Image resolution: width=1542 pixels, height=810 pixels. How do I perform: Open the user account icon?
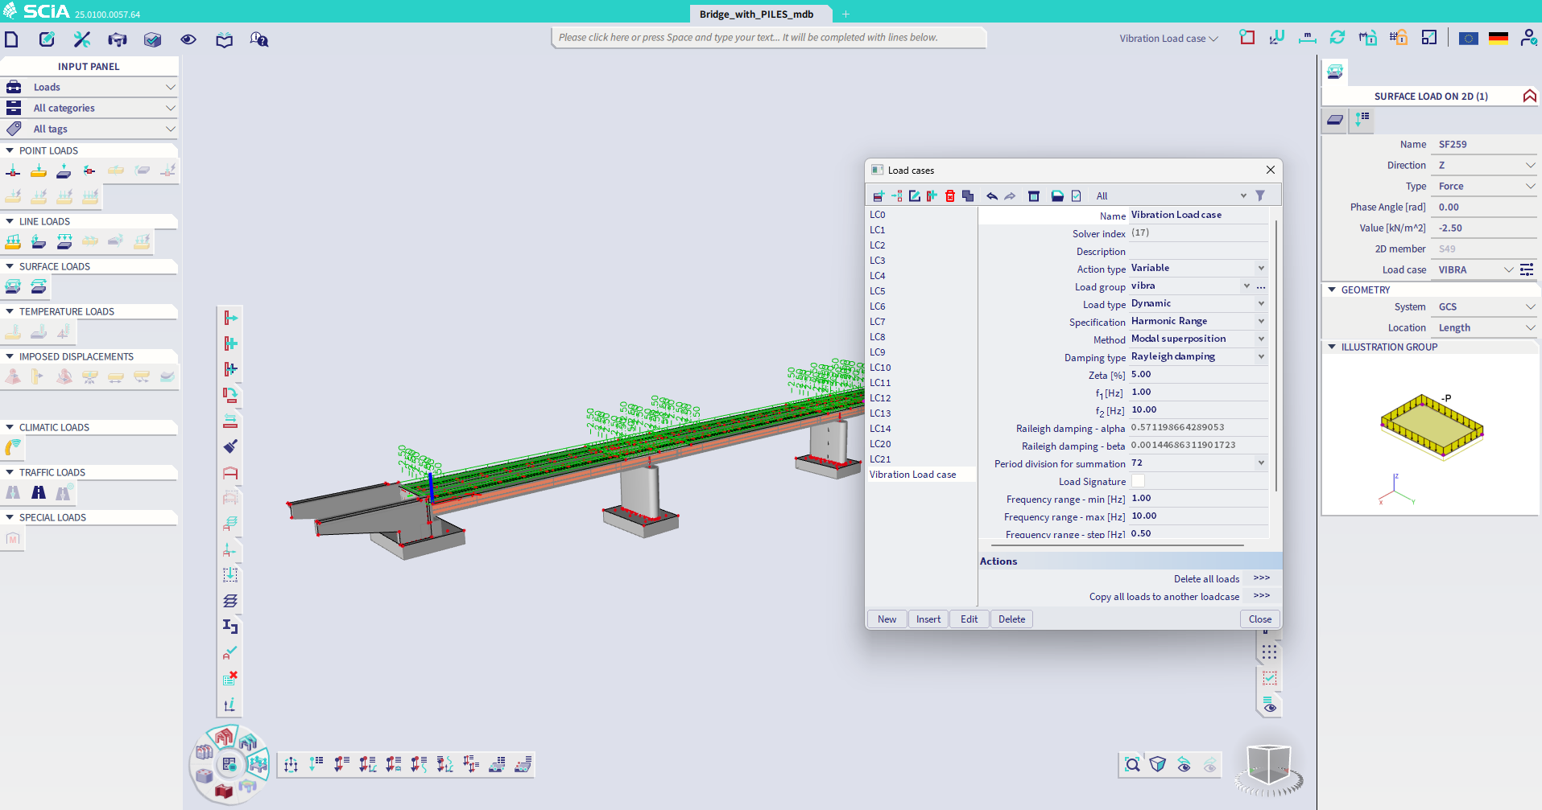tap(1528, 38)
